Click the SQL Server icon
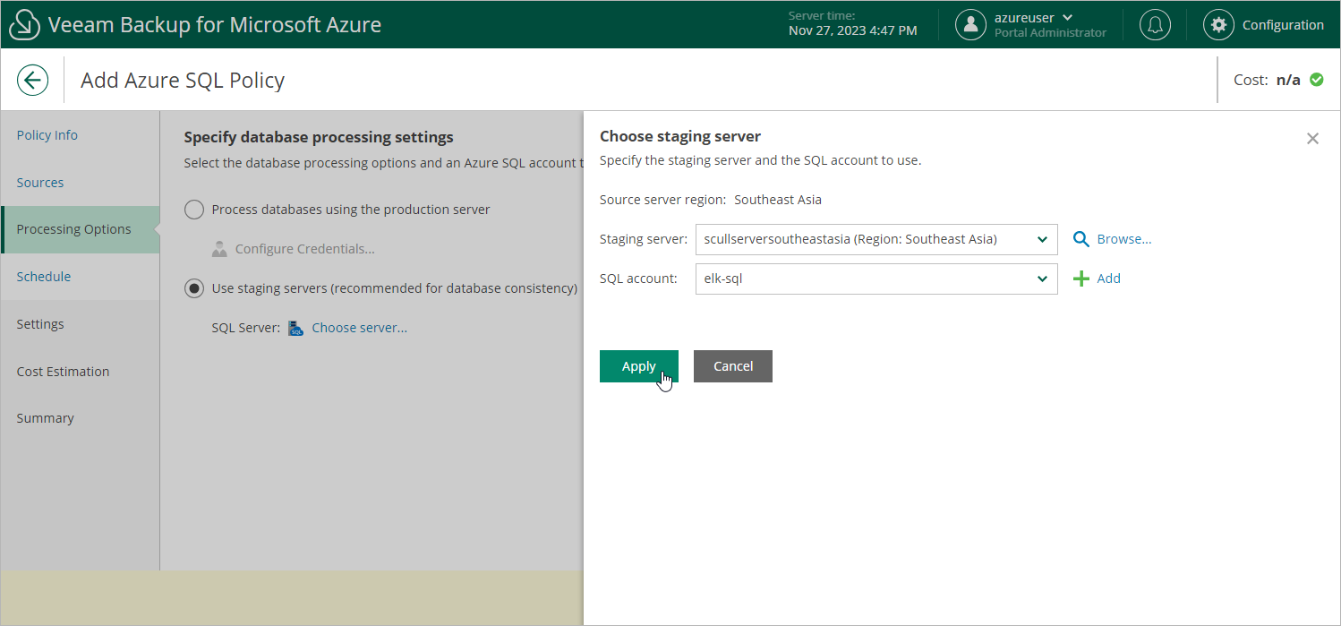Screen dimensions: 1341x626 click(x=296, y=328)
